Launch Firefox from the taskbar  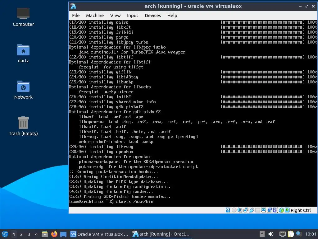[x=54, y=234]
